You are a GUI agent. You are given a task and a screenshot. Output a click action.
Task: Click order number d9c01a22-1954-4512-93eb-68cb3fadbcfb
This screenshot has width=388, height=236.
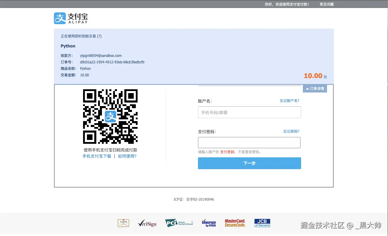tap(112, 62)
